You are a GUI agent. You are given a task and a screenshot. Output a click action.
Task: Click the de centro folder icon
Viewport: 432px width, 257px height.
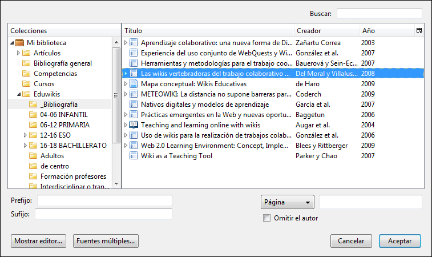pos(33,166)
